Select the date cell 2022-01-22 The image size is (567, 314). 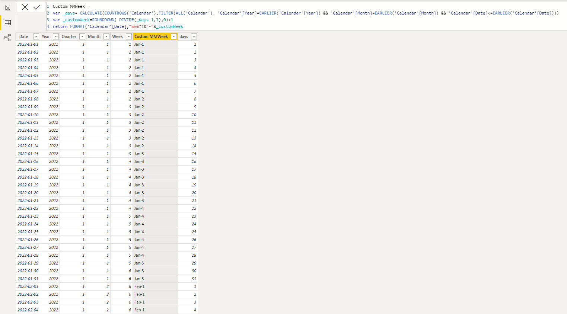[x=28, y=208]
